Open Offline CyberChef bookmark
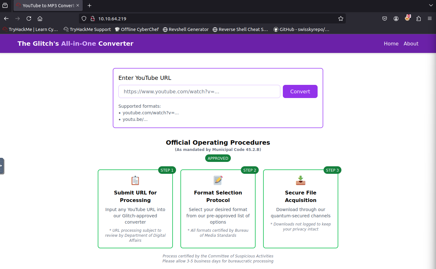436x269 pixels. [138, 29]
